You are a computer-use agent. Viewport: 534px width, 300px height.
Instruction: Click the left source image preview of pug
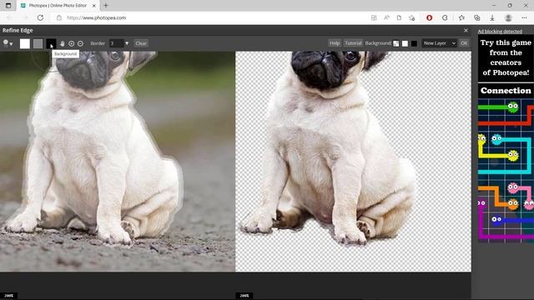pos(118,162)
